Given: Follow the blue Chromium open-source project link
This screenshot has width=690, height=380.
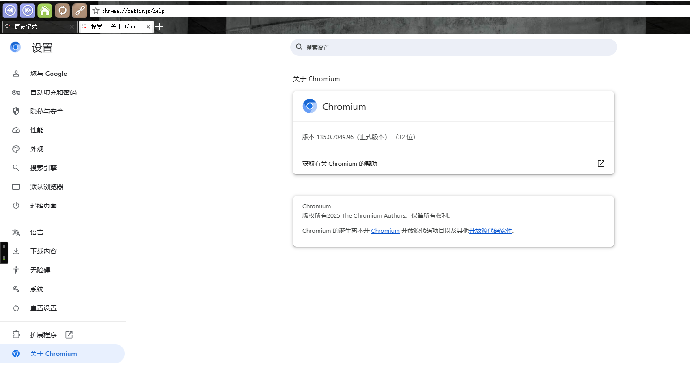Looking at the screenshot, I should 385,231.
